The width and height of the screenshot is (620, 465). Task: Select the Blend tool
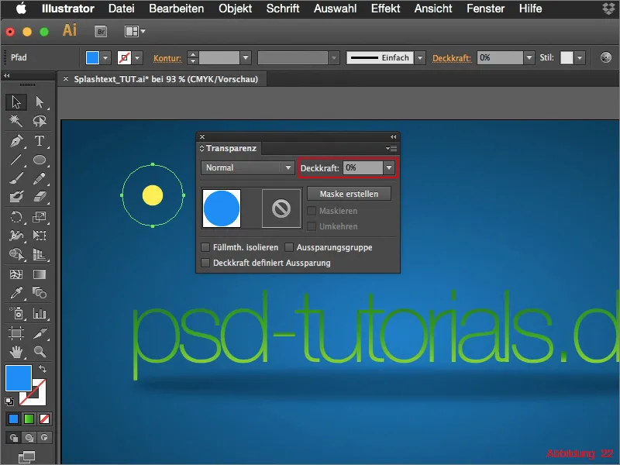click(x=40, y=293)
